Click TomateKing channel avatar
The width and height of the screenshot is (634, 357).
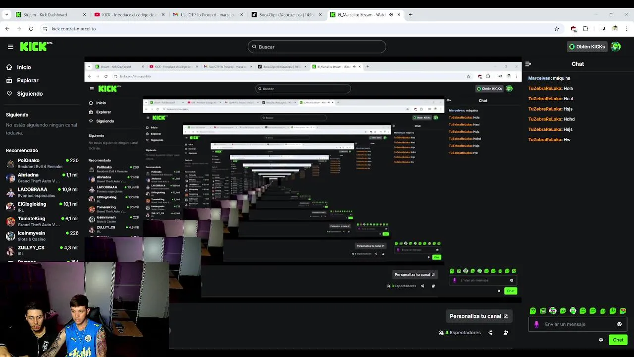pos(10,222)
